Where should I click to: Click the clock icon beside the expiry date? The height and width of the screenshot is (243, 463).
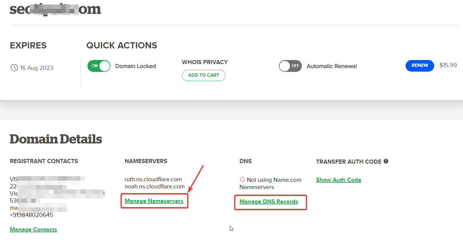click(14, 67)
